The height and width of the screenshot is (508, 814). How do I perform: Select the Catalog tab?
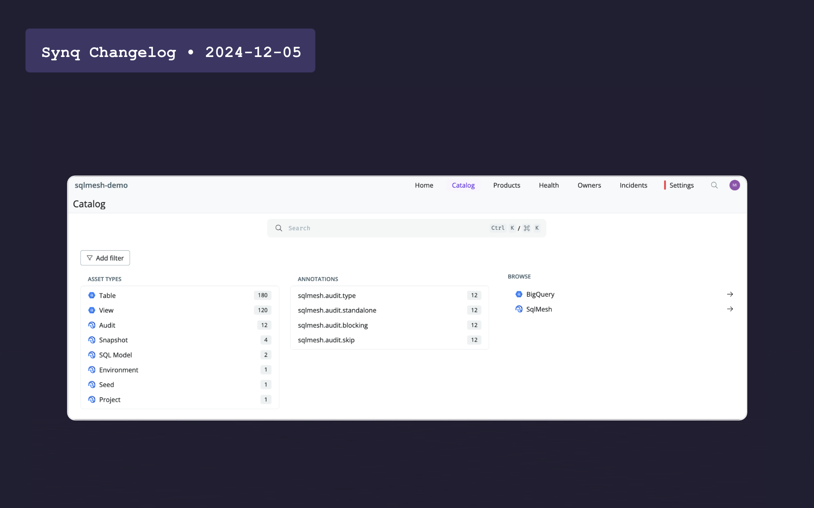coord(463,185)
